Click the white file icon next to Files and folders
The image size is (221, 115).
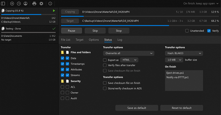coord(68,52)
